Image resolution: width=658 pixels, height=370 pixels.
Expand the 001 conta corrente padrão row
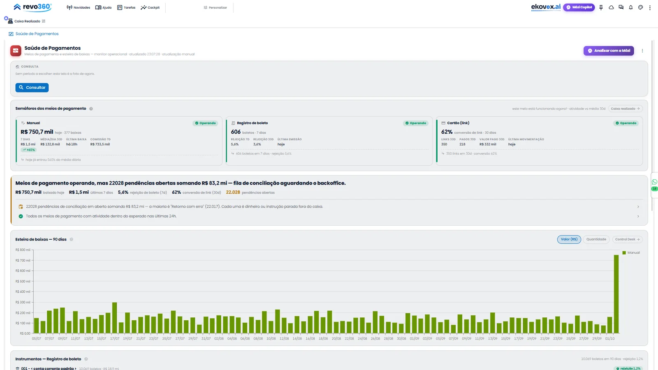329,368
